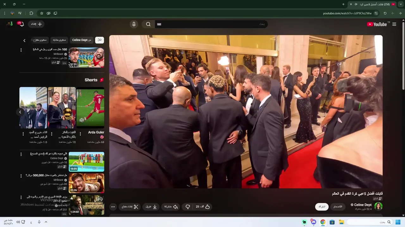The width and height of the screenshot is (405, 227).
Task: Select the 'All' filter chip
Action: point(99,40)
